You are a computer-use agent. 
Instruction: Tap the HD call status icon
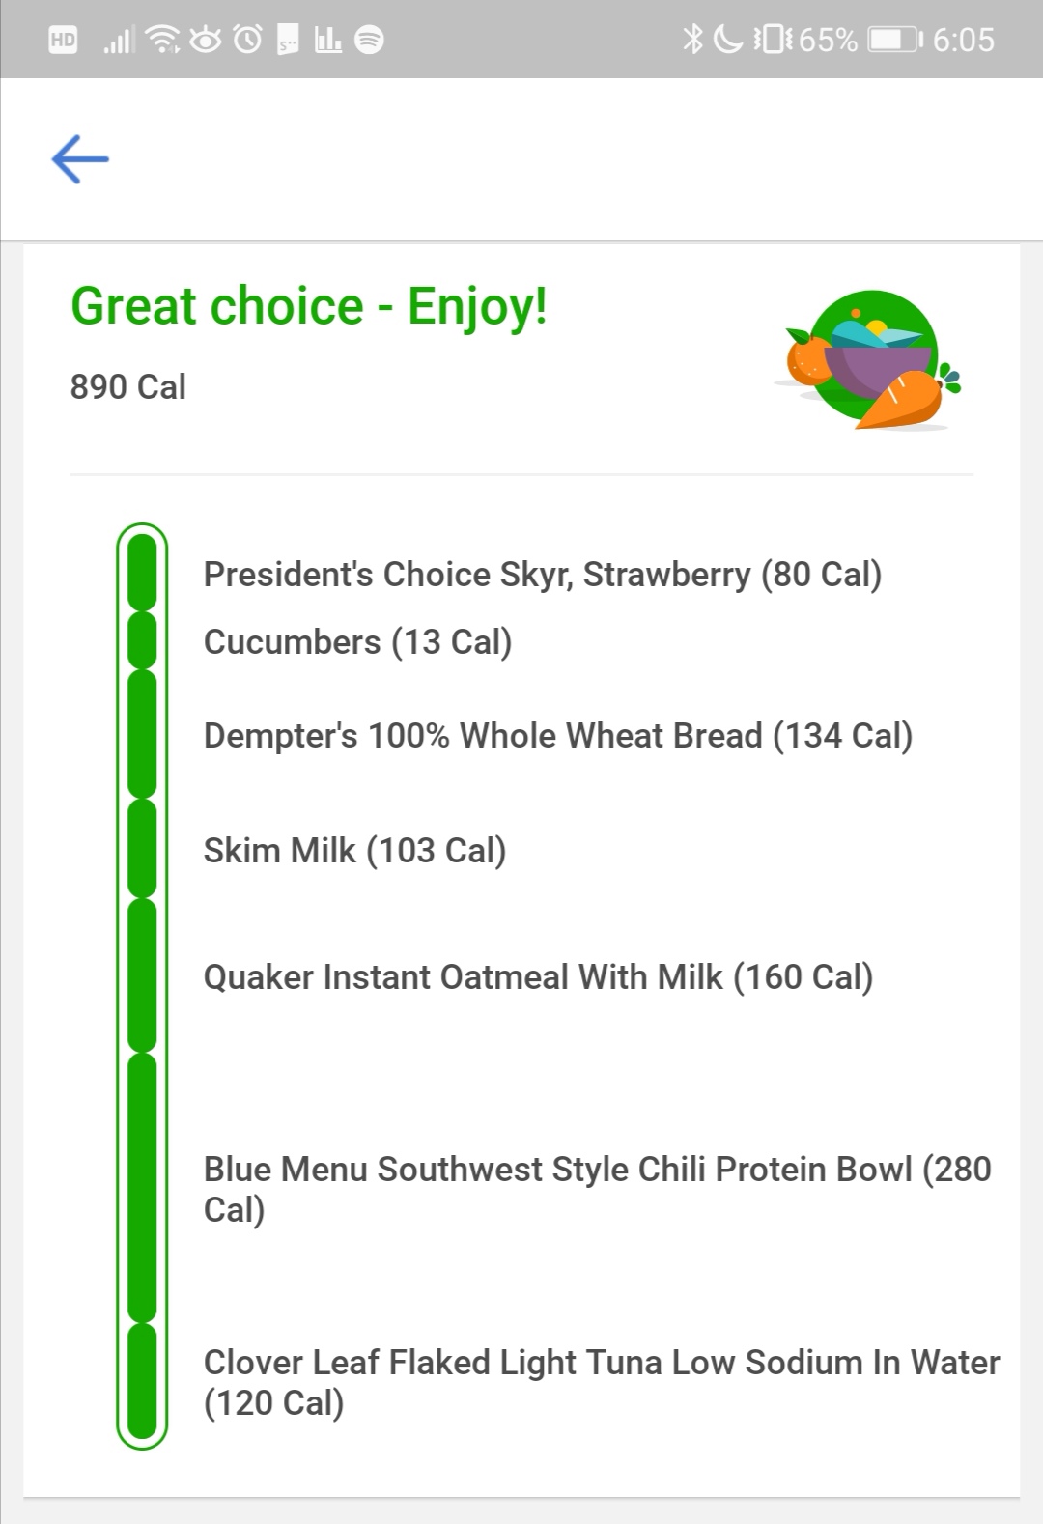pos(63,40)
